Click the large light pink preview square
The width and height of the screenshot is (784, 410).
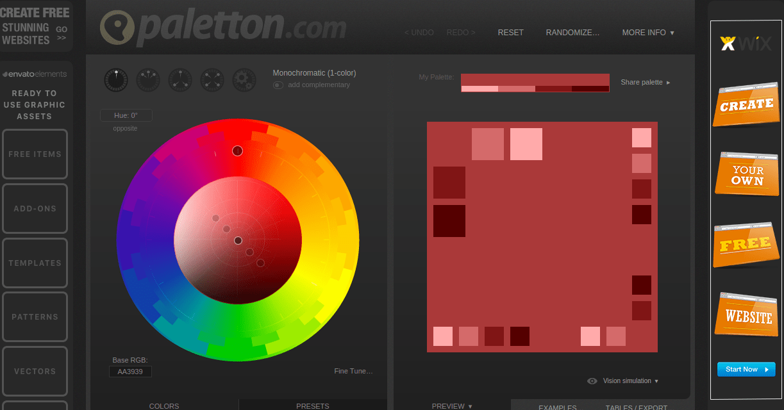pos(526,144)
